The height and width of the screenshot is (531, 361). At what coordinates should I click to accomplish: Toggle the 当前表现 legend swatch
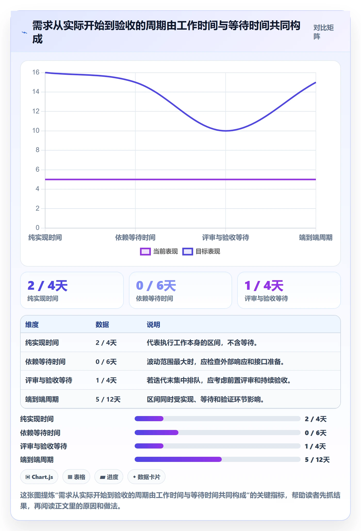(x=145, y=252)
